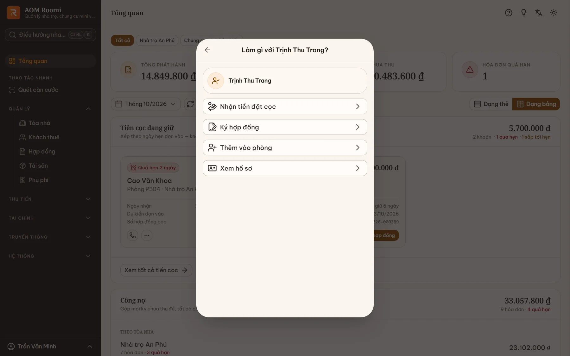
Task: Select the Nhà trọ An Phú tab
Action: (x=157, y=41)
